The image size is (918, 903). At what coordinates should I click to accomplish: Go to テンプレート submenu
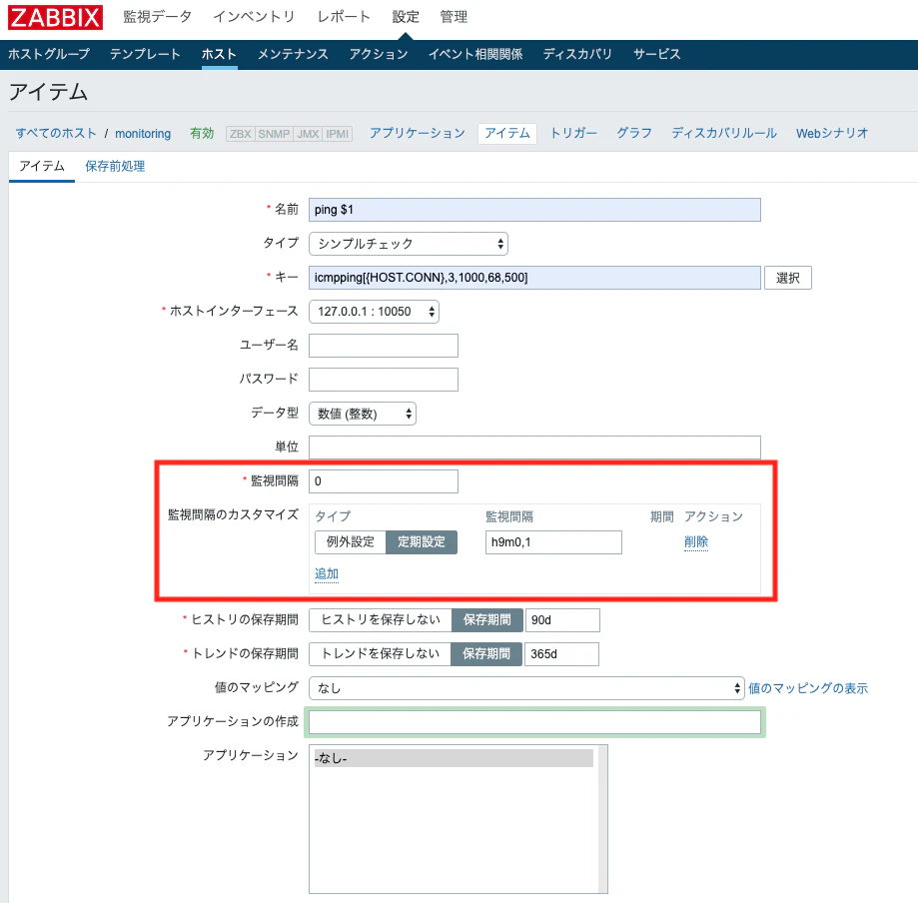coord(145,55)
